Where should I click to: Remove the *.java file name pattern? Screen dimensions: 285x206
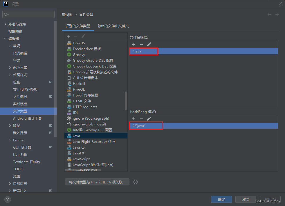141,44
